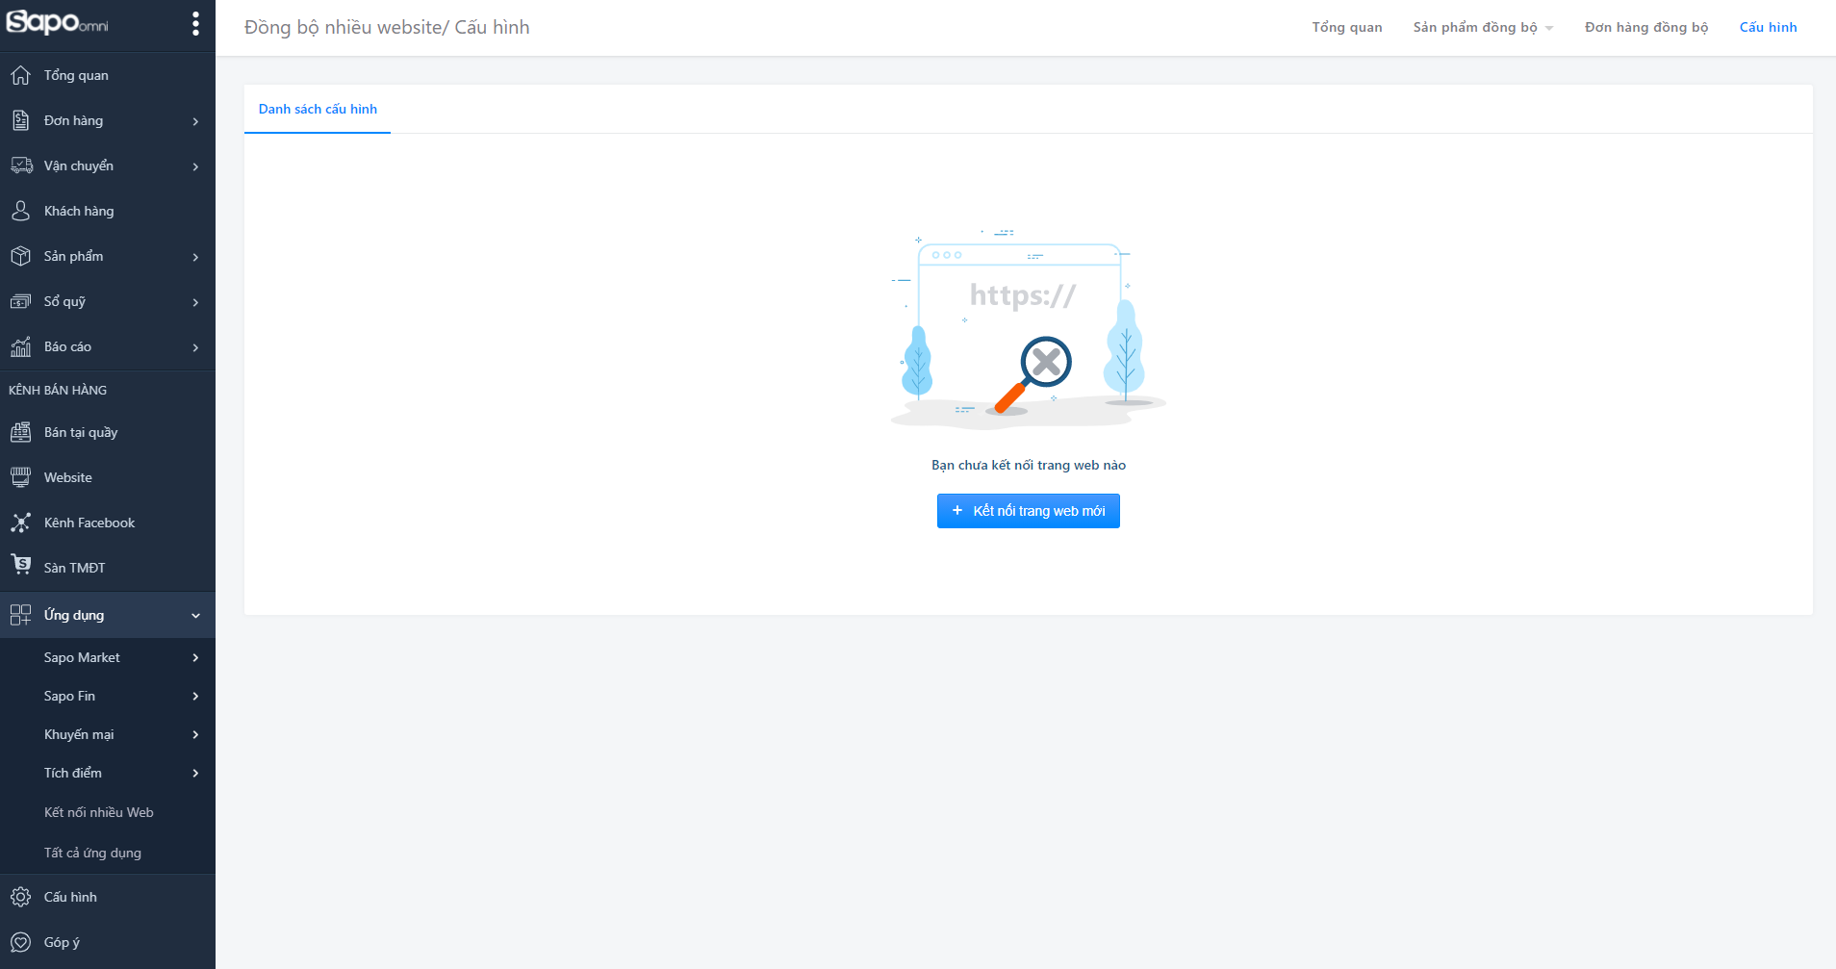Open Đơn hàng đồng bộ top menu

pyautogui.click(x=1646, y=27)
